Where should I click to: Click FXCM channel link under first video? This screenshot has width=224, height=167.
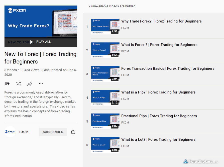coord(125,28)
